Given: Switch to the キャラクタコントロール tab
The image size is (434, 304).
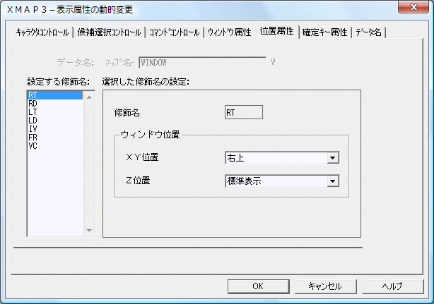Looking at the screenshot, I should click(x=42, y=32).
